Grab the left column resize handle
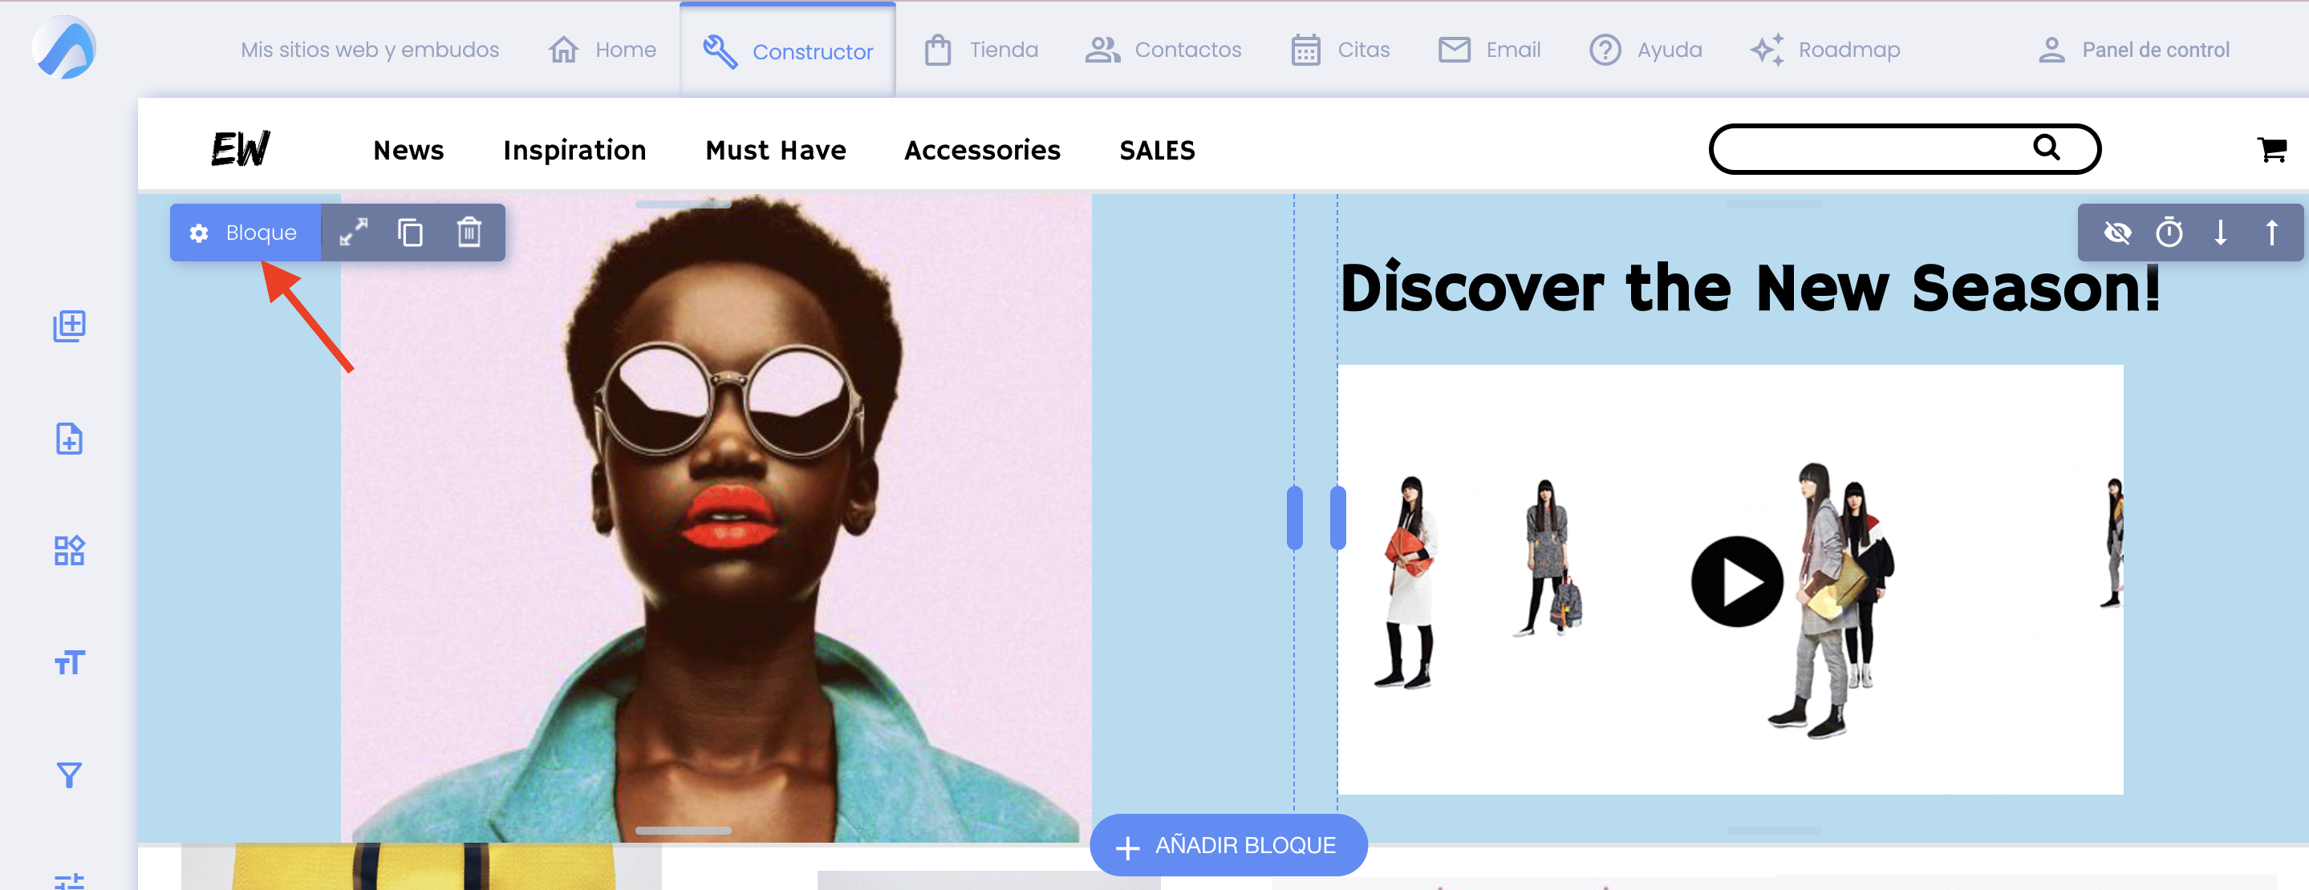This screenshot has width=2309, height=890. point(1294,517)
